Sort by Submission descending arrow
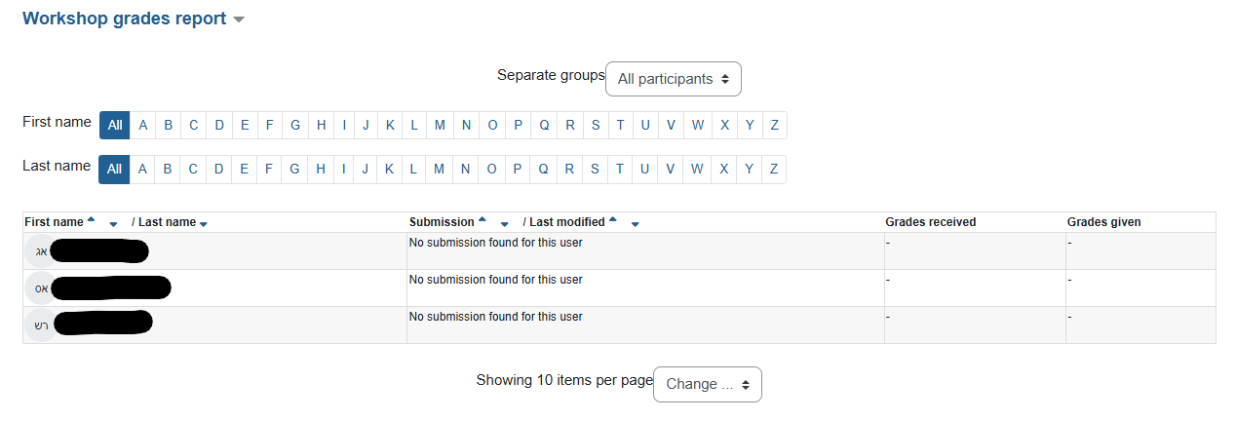This screenshot has width=1236, height=421. coord(504,224)
